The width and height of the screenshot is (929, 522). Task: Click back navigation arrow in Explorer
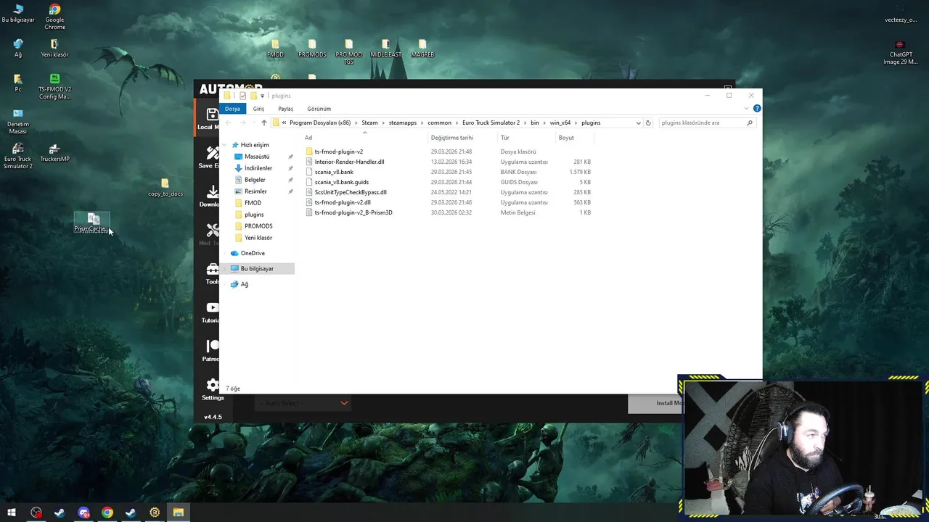pos(229,123)
